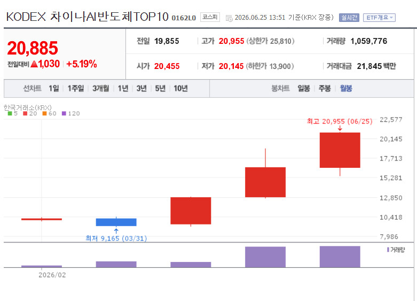Click the small red February candlestick
417x301 pixels.
[x=42, y=219]
